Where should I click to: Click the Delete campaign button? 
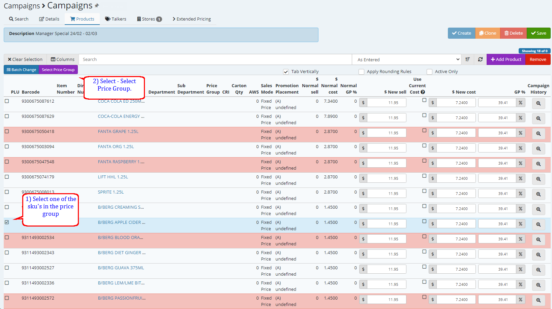pyautogui.click(x=514, y=33)
